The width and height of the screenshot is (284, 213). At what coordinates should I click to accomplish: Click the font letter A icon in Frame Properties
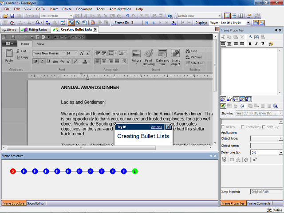pyautogui.click(x=250, y=37)
